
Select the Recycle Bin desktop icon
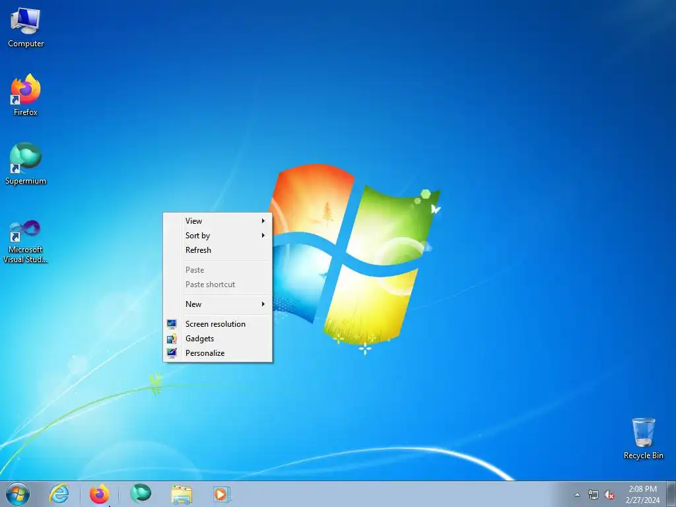[643, 438]
